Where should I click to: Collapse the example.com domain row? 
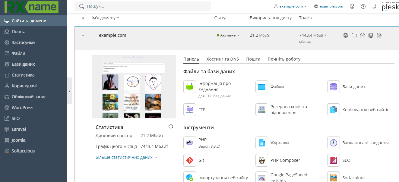[83, 35]
